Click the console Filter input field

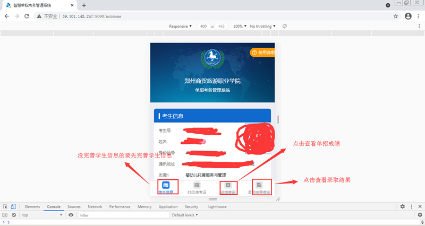(x=122, y=215)
